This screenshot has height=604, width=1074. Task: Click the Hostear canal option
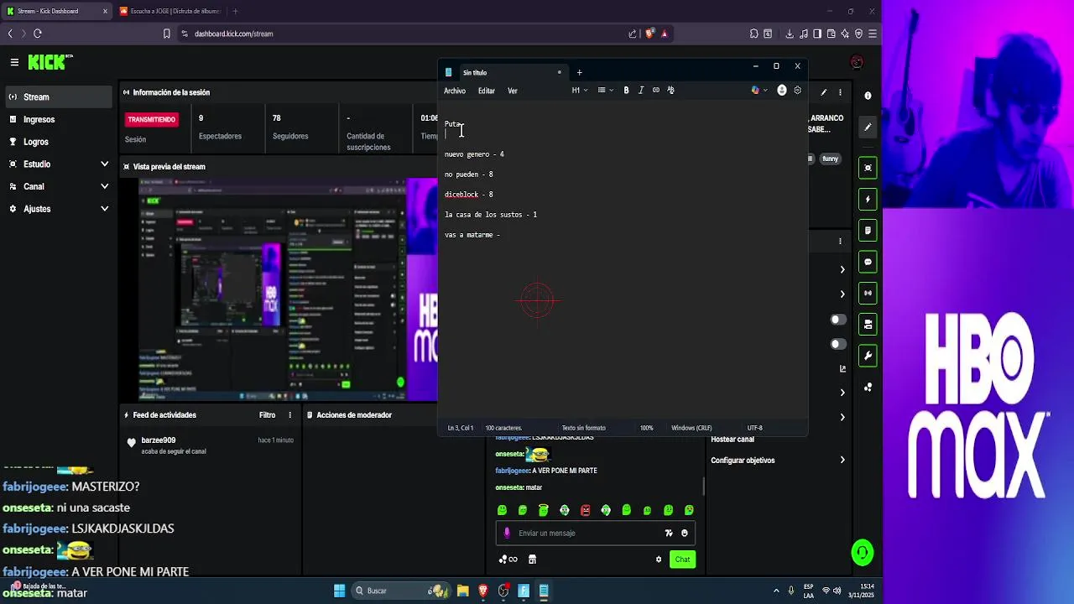[x=733, y=440]
